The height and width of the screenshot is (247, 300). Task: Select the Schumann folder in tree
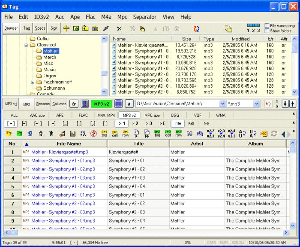click(x=54, y=88)
